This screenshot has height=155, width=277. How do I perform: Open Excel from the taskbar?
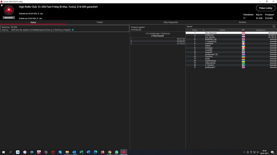[81, 152]
